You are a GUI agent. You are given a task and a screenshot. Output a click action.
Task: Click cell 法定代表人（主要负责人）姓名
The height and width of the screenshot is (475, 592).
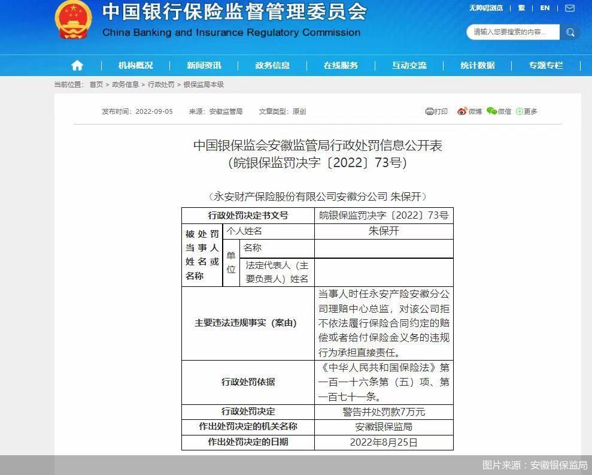[277, 272]
